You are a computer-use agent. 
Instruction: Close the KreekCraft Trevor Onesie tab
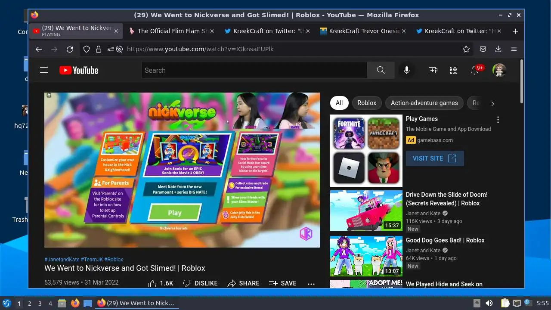click(403, 31)
